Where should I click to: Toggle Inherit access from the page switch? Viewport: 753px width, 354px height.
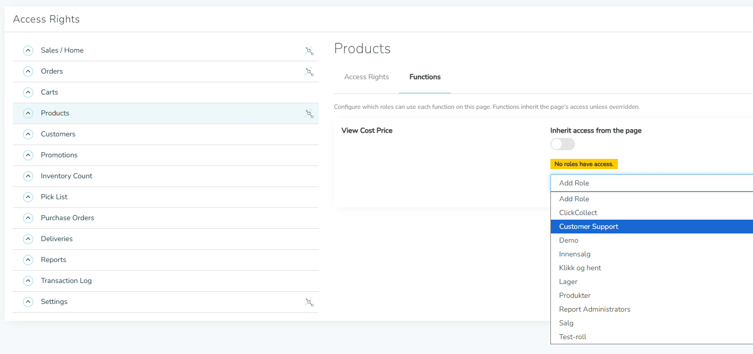tap(563, 145)
